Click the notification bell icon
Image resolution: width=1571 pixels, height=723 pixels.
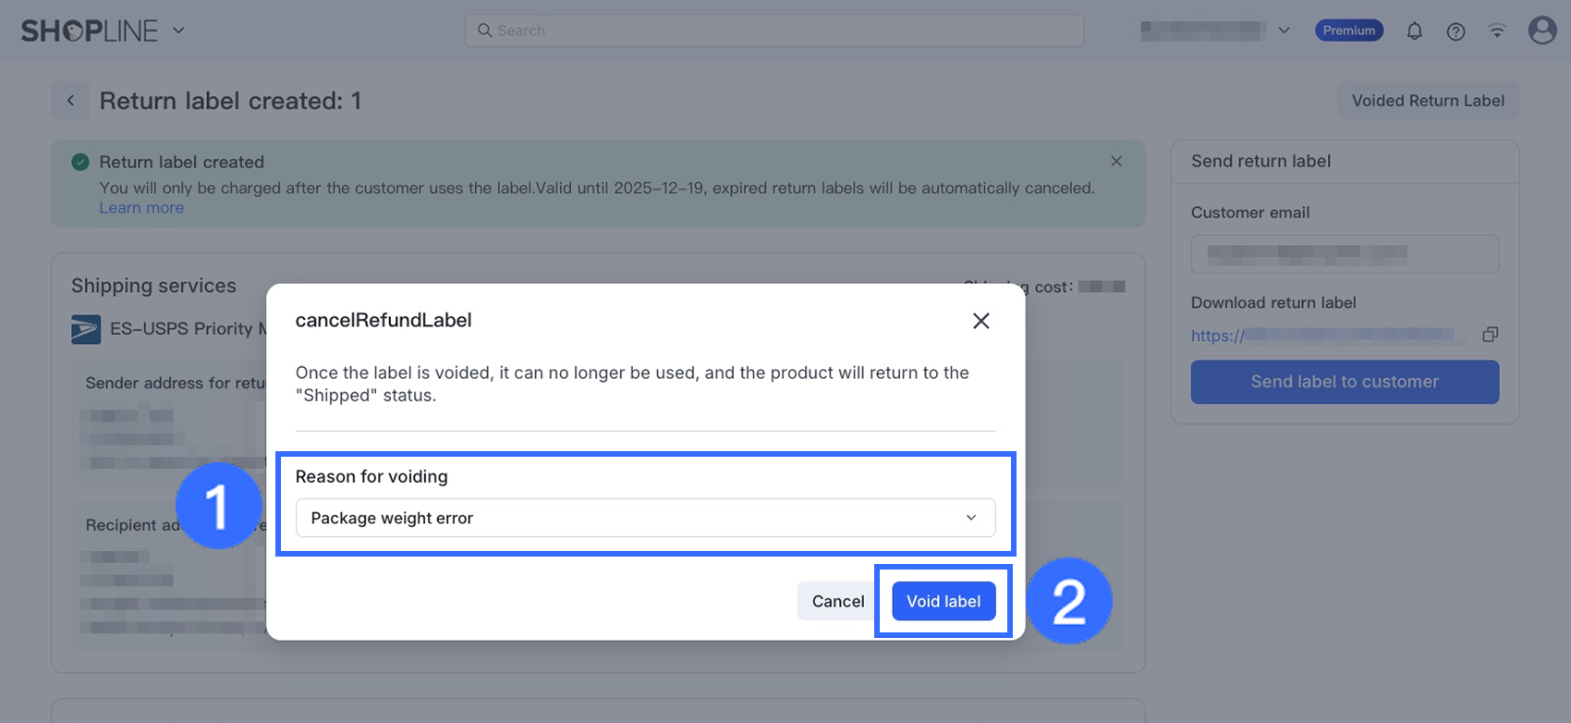1414,31
